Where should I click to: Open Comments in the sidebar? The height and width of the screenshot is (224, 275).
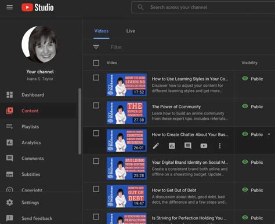(x=32, y=159)
